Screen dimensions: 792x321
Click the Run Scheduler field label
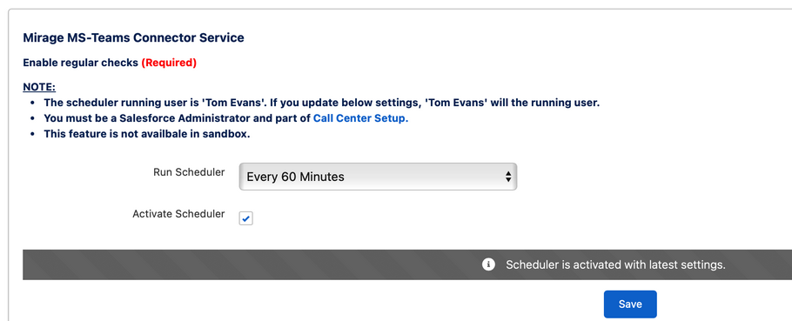[189, 172]
